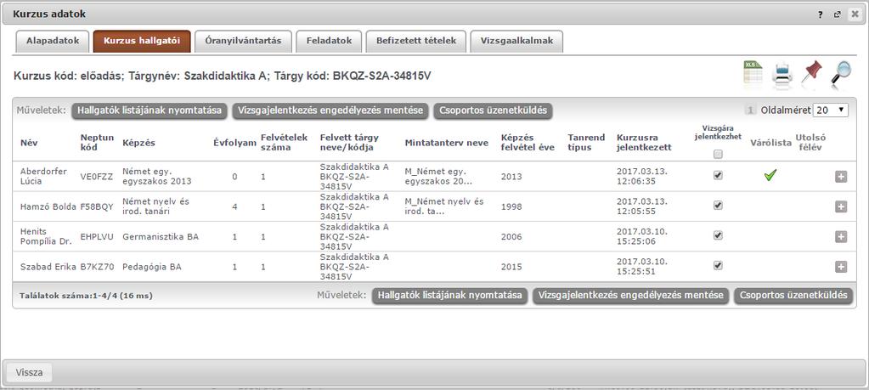Click the green waiting list checkmark for Aberdorfer
This screenshot has height=390, width=869.
(x=770, y=176)
